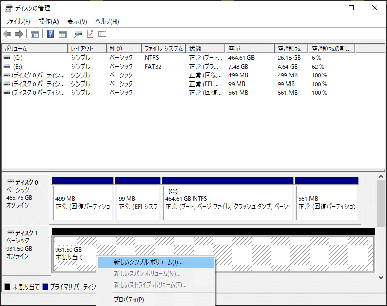Click the disk pane vertical scrollbar thumb

[381, 203]
